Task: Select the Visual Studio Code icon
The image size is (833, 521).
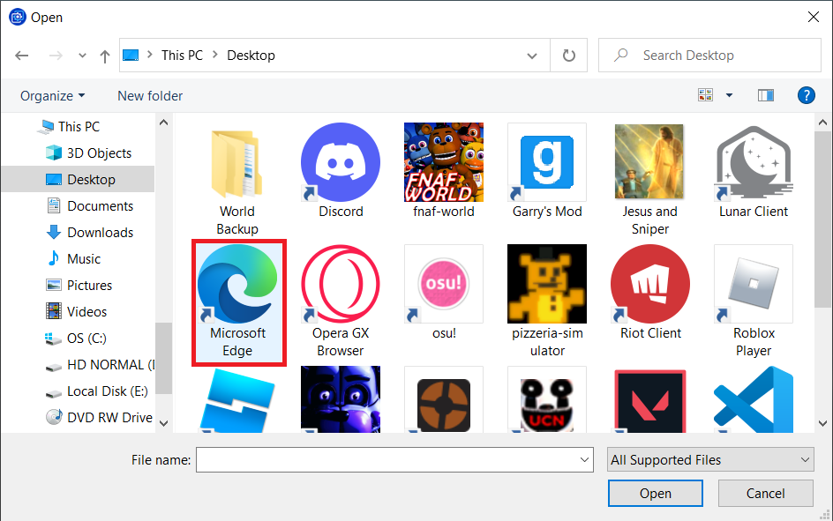Action: click(754, 399)
